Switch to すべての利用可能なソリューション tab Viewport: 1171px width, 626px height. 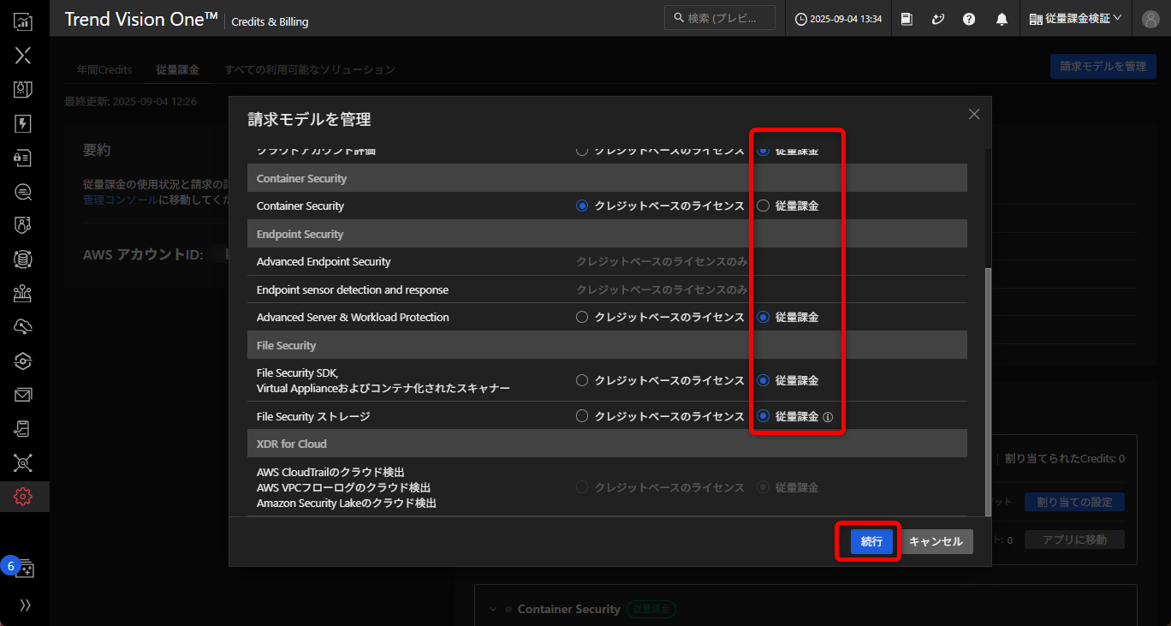(x=310, y=69)
